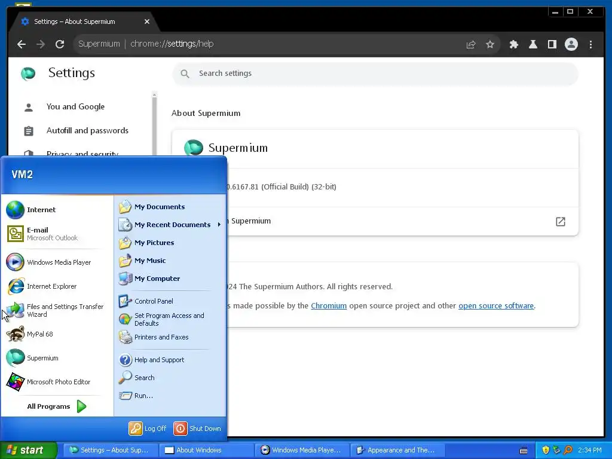Reload the settings page
Image resolution: width=612 pixels, height=459 pixels.
60,44
